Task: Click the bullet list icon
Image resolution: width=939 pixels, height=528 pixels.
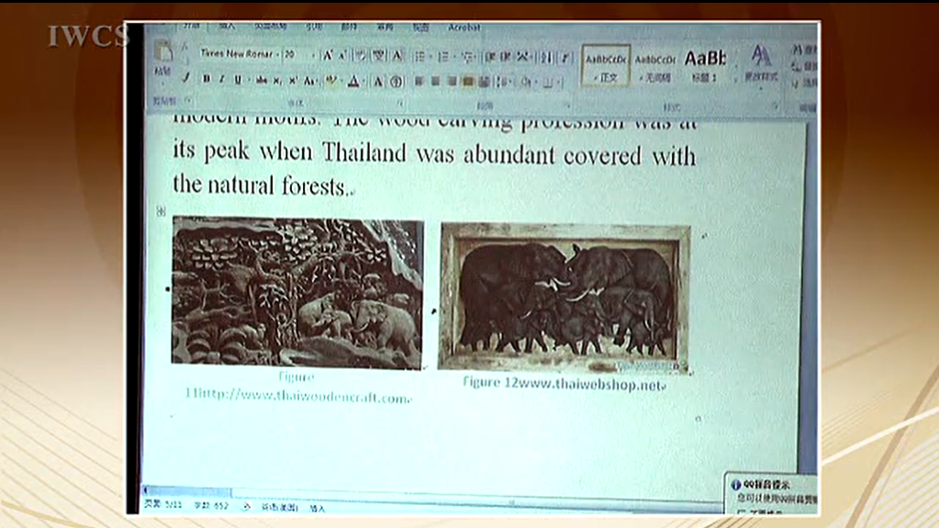Action: click(x=419, y=57)
